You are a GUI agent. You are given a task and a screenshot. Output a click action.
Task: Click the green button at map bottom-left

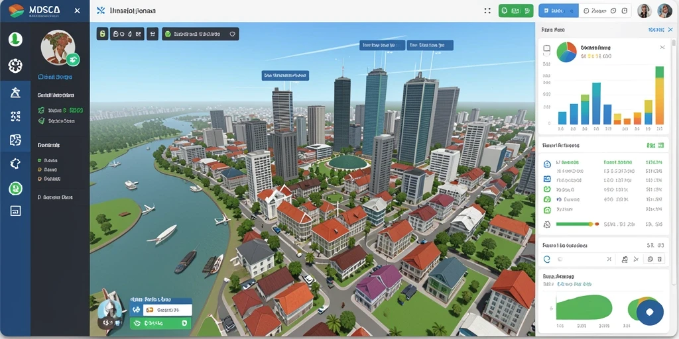tap(160, 323)
